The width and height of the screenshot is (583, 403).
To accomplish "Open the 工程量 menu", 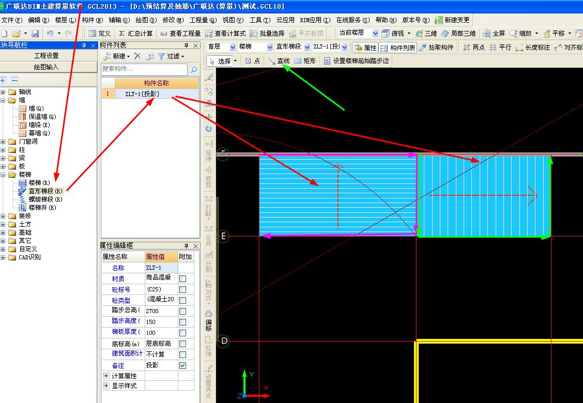I will (x=203, y=20).
